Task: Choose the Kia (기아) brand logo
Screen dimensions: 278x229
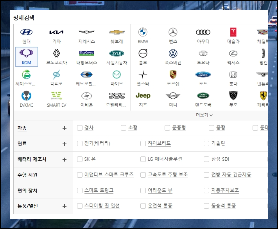Action: click(56, 32)
